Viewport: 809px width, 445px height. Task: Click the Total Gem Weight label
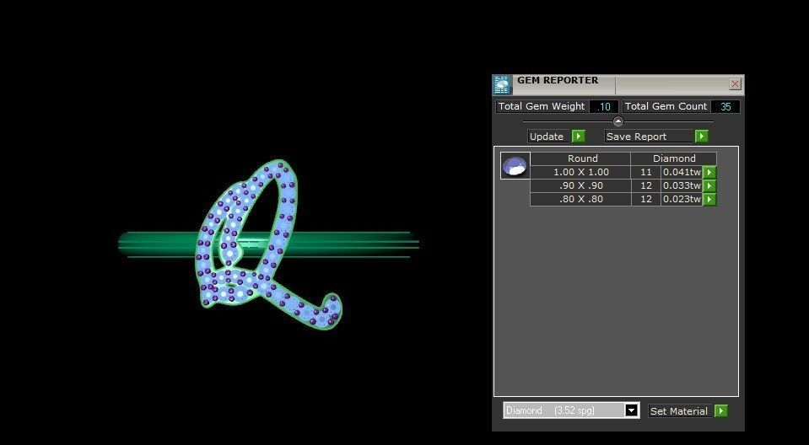pyautogui.click(x=542, y=107)
